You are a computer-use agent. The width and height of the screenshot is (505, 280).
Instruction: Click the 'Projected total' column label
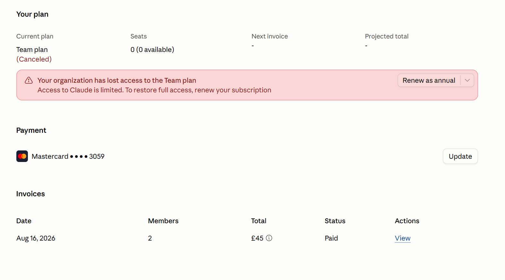click(387, 36)
